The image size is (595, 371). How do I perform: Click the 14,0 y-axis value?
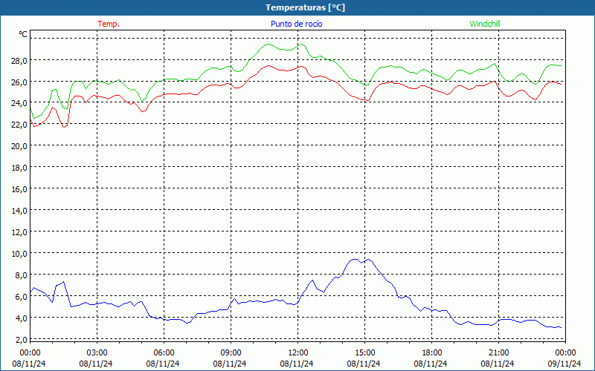(x=19, y=211)
